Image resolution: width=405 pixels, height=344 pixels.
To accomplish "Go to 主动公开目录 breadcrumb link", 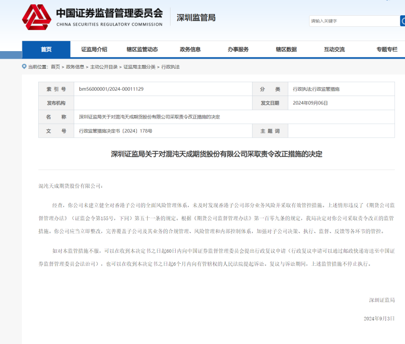I will pyautogui.click(x=104, y=67).
